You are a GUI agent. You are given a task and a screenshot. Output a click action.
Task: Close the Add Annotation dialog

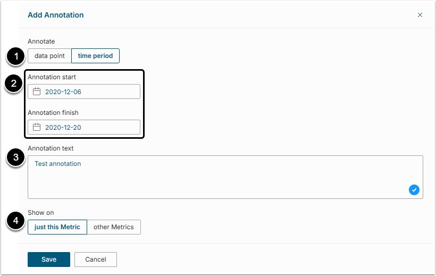tap(420, 15)
